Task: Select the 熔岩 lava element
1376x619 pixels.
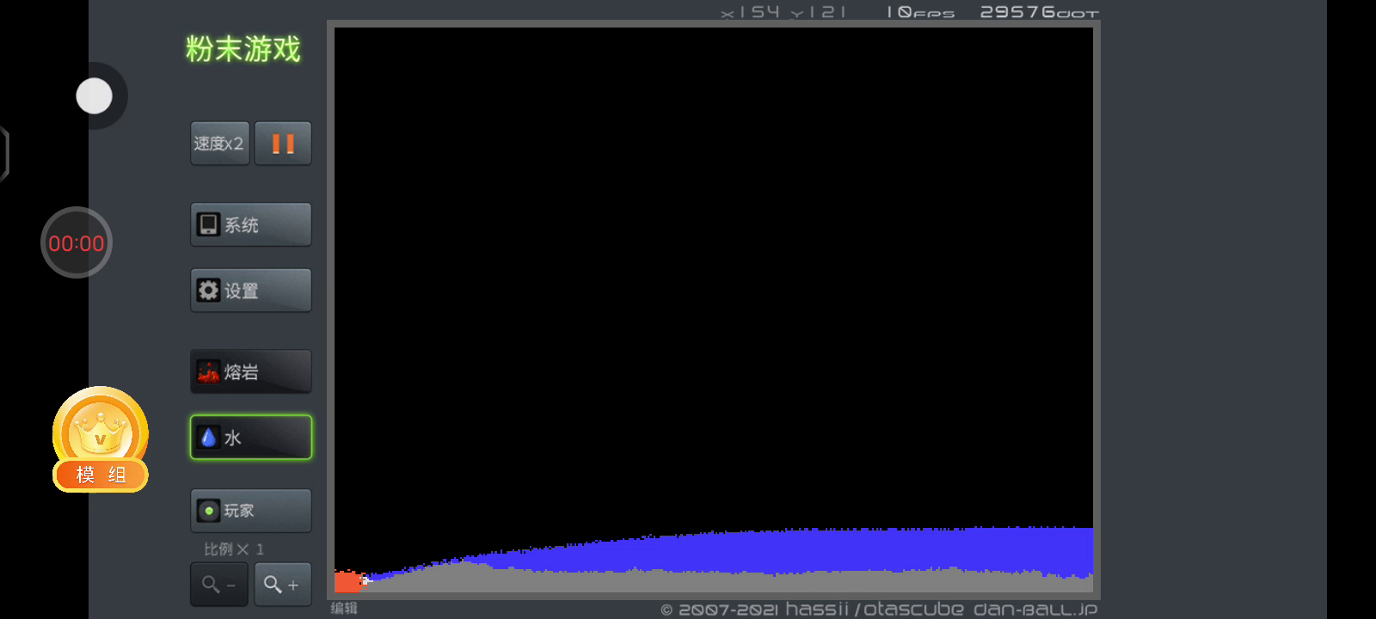Action: point(250,371)
